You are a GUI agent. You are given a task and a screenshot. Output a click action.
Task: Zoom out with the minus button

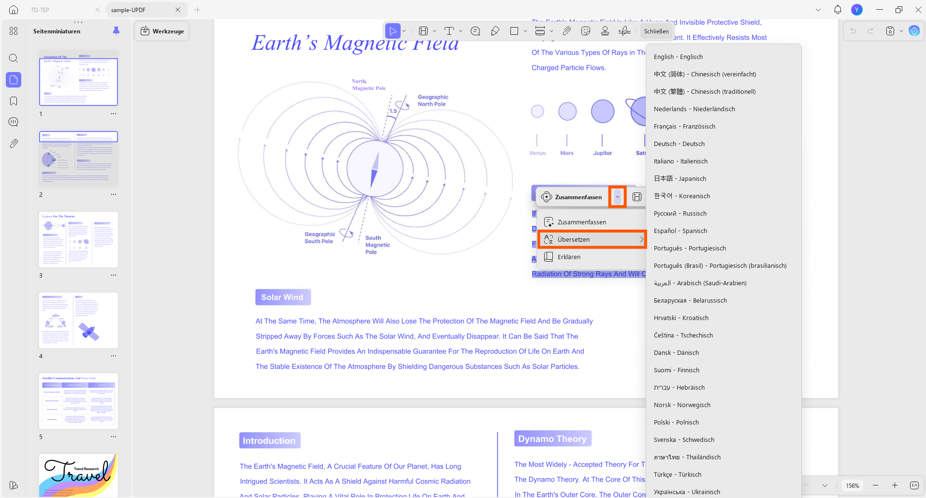(875, 485)
